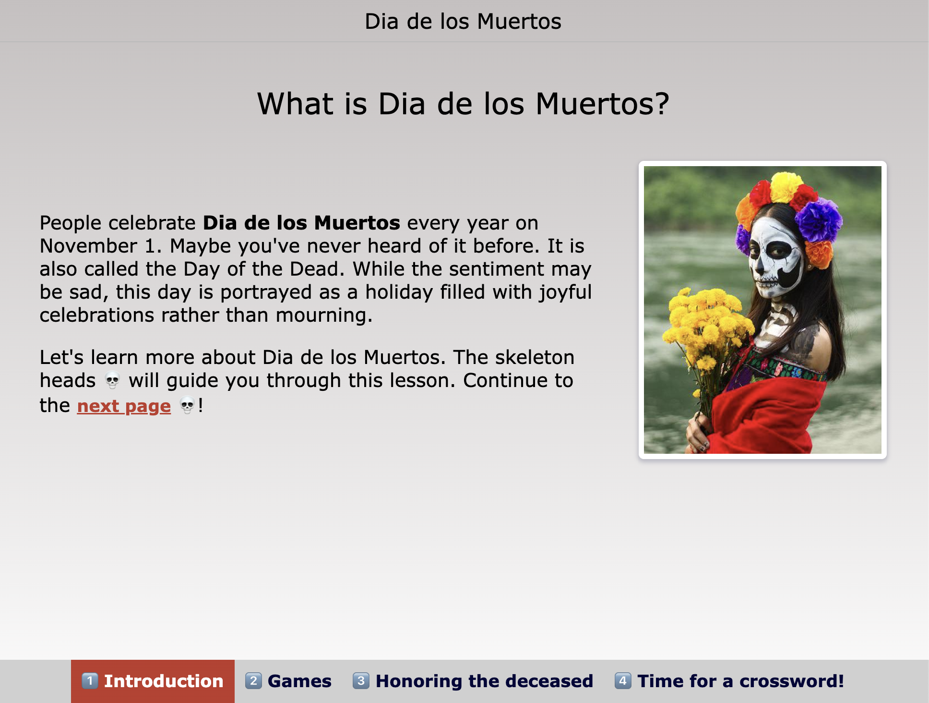Follow the 'next page' link
Image resolution: width=929 pixels, height=703 pixels.
(123, 406)
